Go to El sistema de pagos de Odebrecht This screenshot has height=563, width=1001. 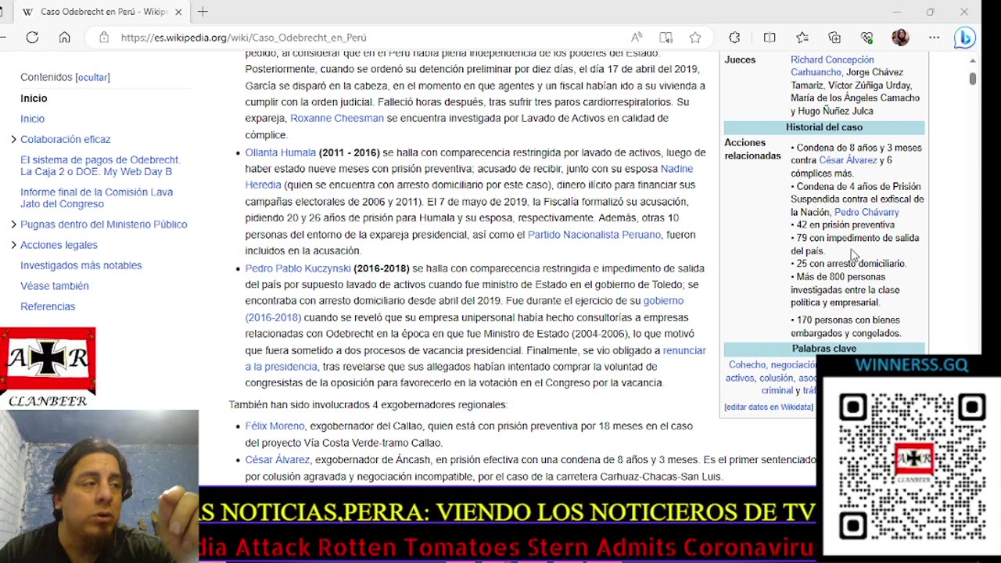click(100, 166)
